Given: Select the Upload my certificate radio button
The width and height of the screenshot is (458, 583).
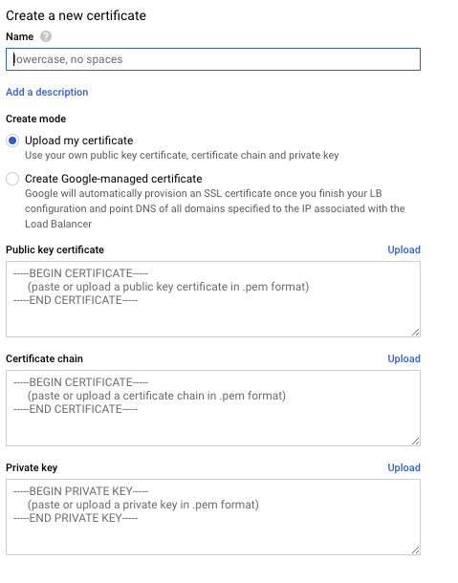Looking at the screenshot, I should tap(12, 140).
